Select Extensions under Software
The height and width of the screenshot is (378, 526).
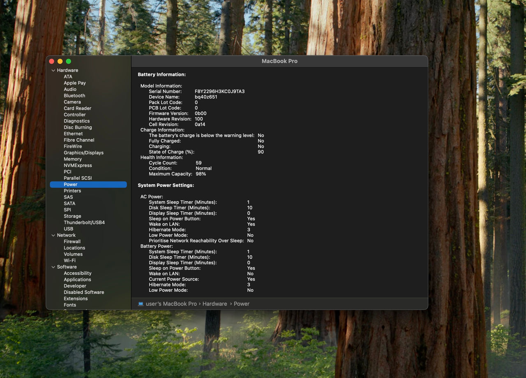(x=76, y=299)
